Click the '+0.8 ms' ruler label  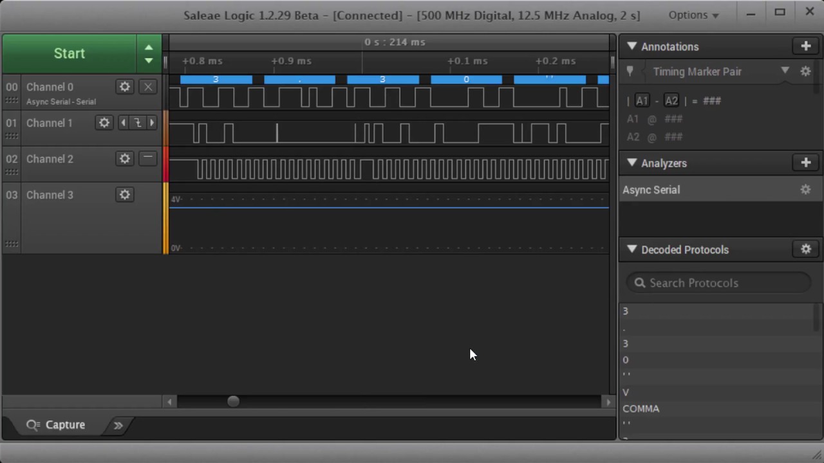click(202, 61)
